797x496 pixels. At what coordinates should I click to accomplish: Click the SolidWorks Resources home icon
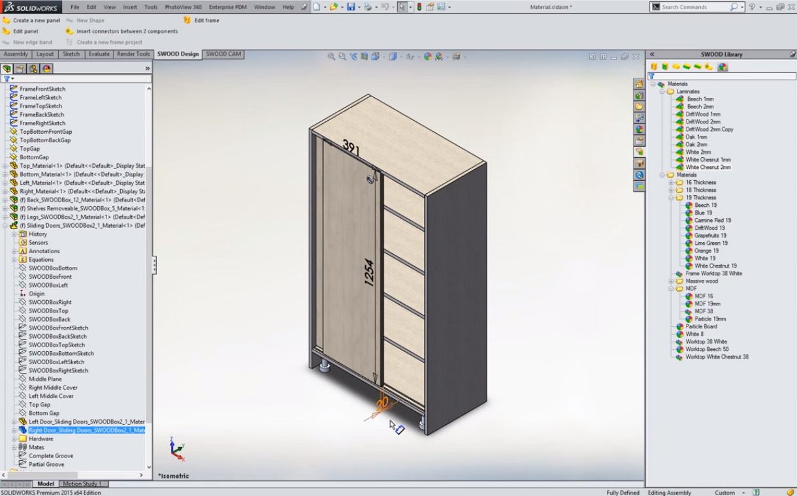point(639,84)
